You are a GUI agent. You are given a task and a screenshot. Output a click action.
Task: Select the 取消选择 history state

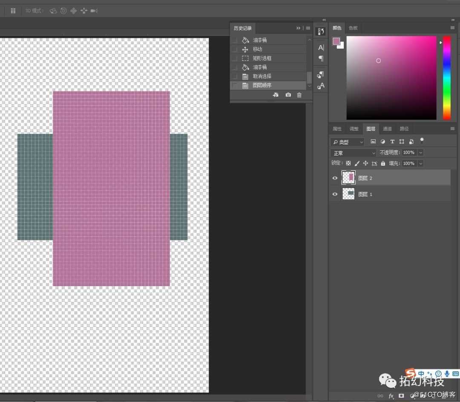point(262,76)
